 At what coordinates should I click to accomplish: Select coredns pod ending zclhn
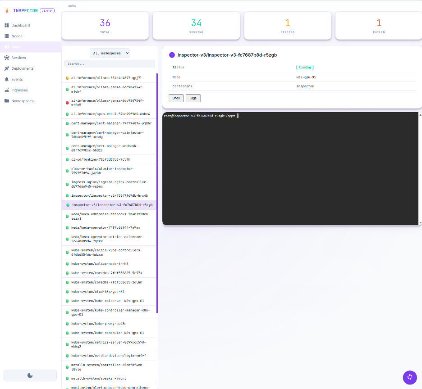pyautogui.click(x=109, y=282)
